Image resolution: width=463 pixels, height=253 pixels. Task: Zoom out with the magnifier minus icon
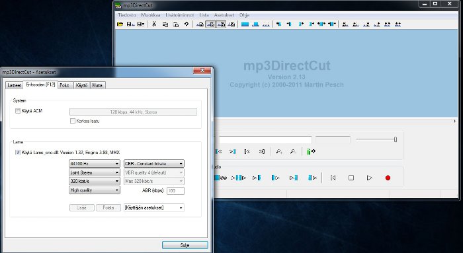[293, 151]
